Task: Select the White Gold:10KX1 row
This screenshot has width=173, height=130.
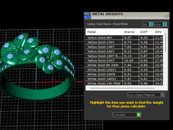Action: (124, 70)
